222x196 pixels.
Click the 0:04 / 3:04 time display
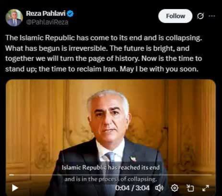pos(132,188)
